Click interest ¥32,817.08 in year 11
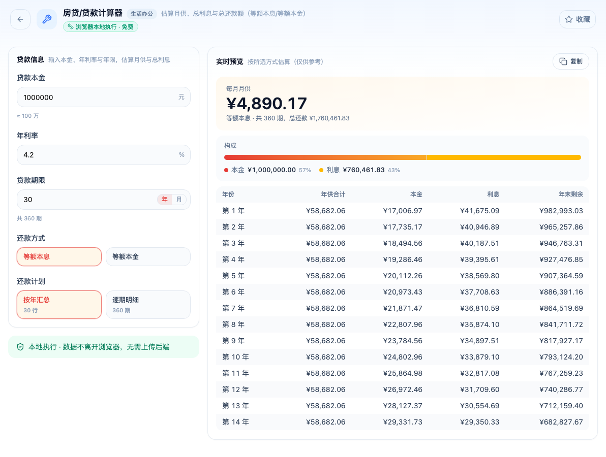The image size is (606, 457). pos(479,373)
